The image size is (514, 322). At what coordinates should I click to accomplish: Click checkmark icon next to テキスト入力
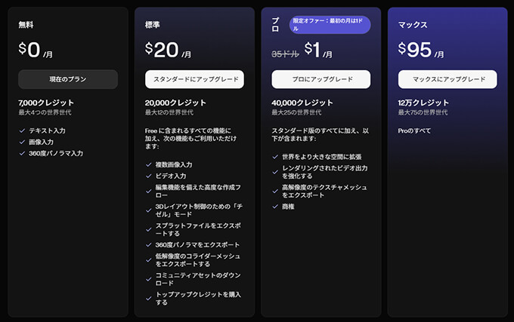[x=22, y=130]
